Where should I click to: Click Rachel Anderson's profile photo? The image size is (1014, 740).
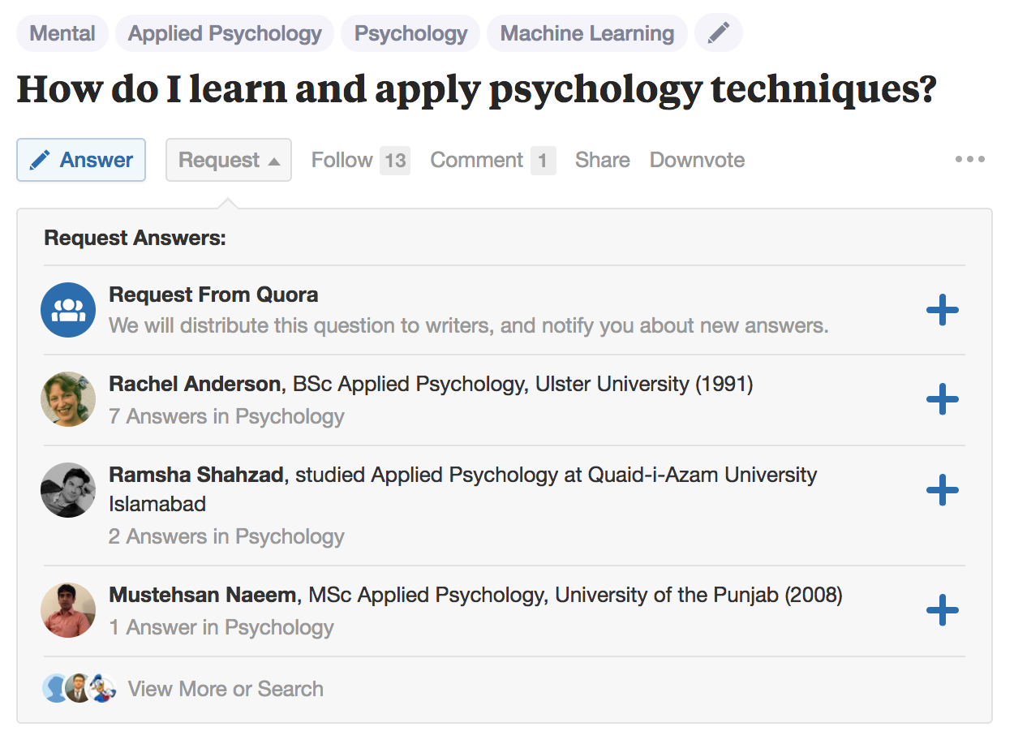[68, 399]
